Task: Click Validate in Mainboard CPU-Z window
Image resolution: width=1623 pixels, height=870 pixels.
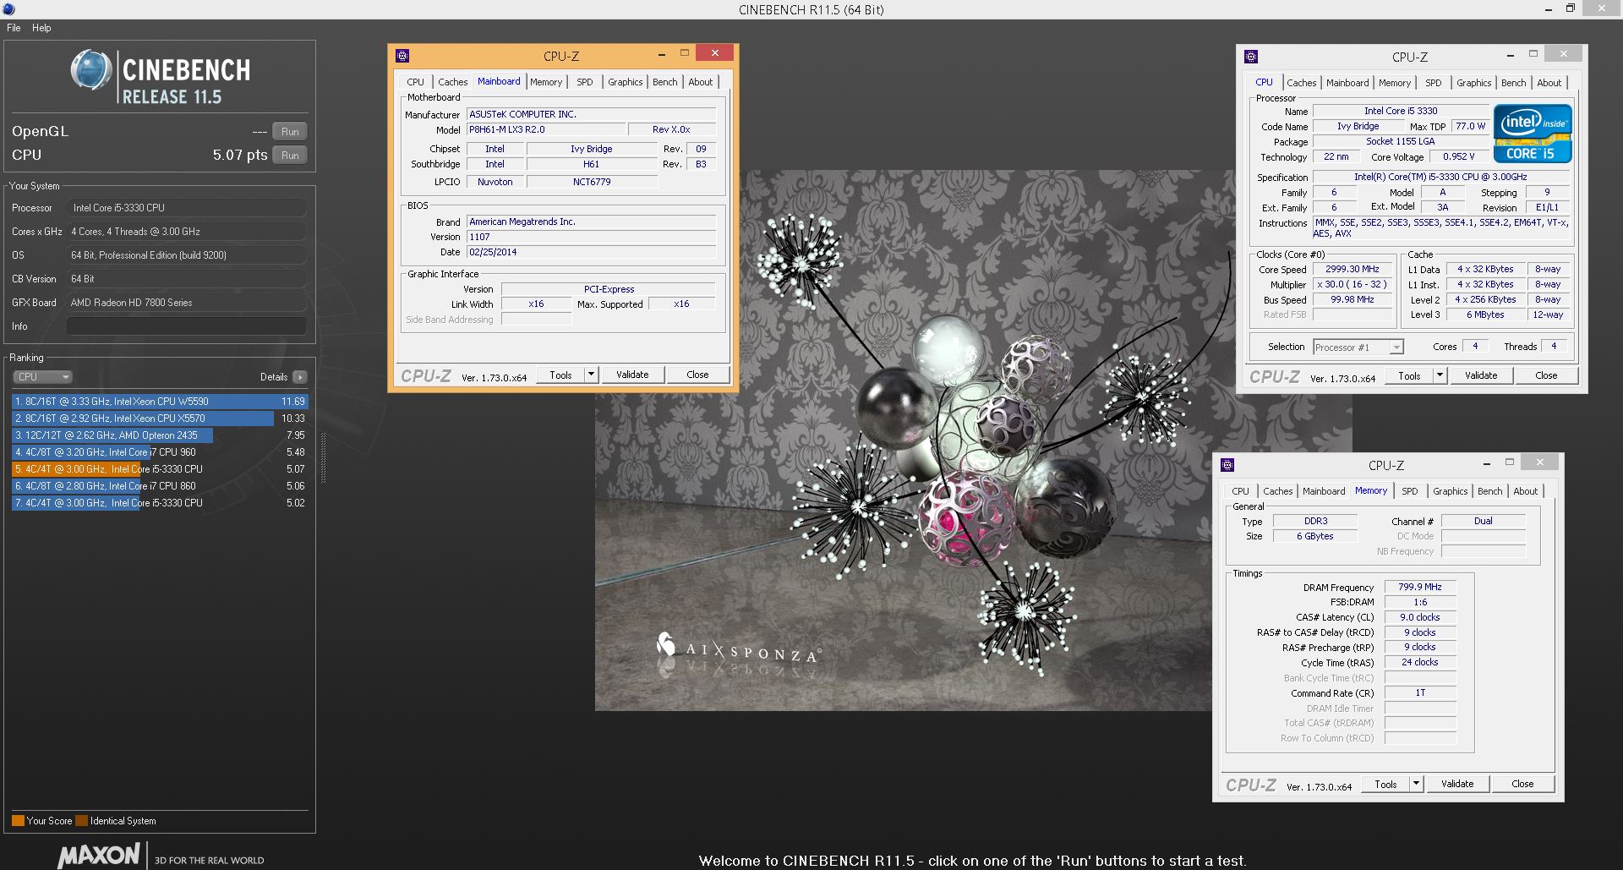Action: point(632,375)
